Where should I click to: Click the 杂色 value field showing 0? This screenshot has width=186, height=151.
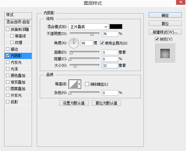tap(110, 93)
